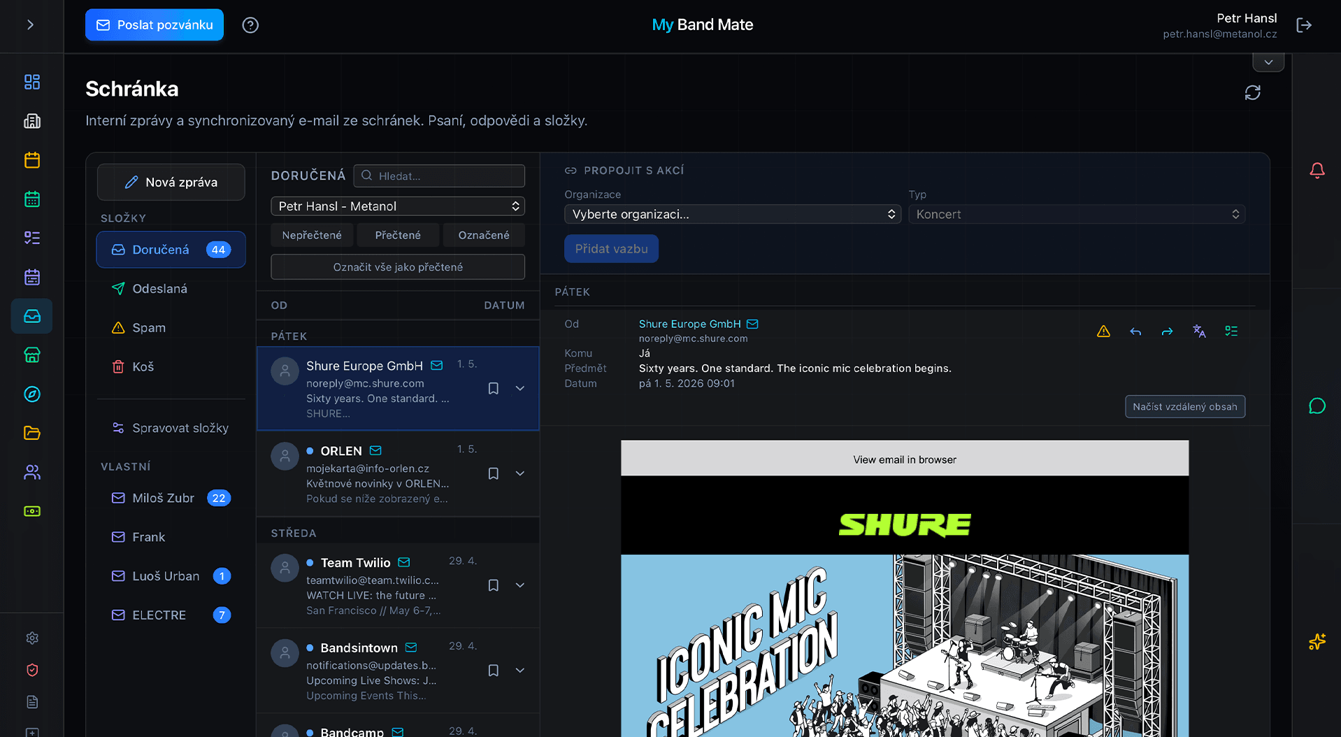Open the building organizations icon in sidebar

[x=32, y=121]
